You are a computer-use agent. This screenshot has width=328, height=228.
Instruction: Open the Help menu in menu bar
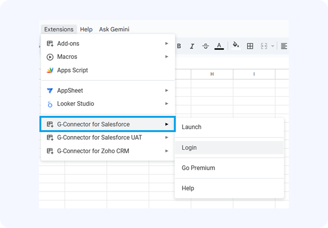[x=86, y=29]
